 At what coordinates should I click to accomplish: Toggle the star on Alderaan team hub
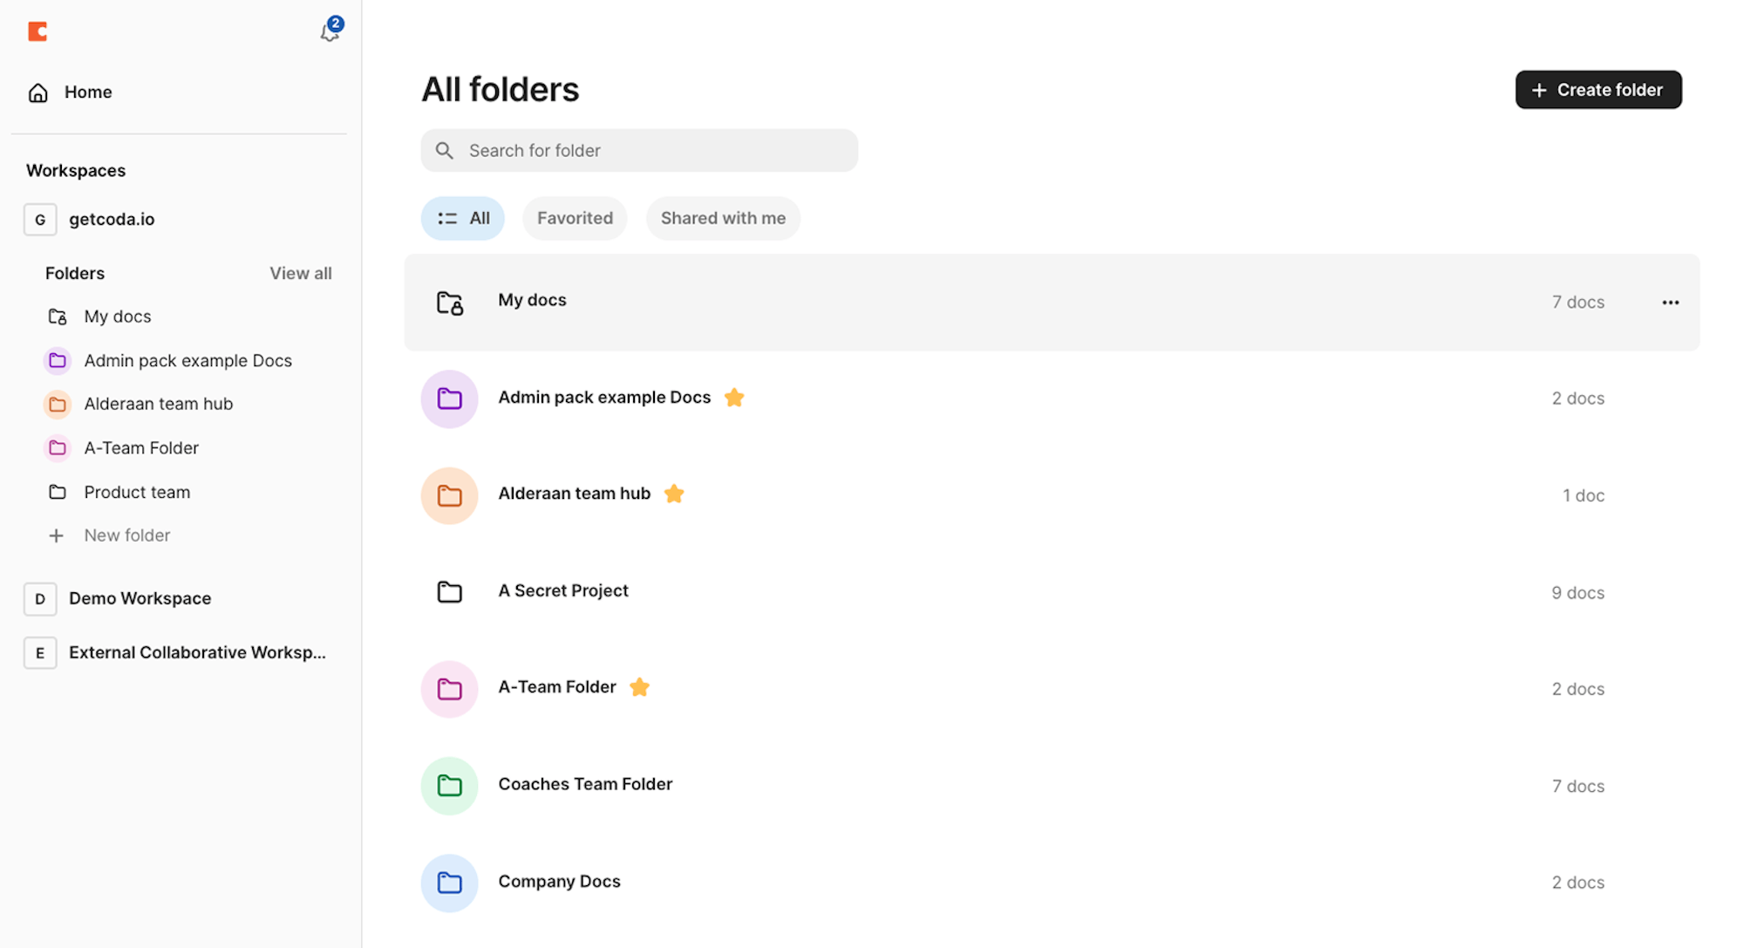(674, 494)
